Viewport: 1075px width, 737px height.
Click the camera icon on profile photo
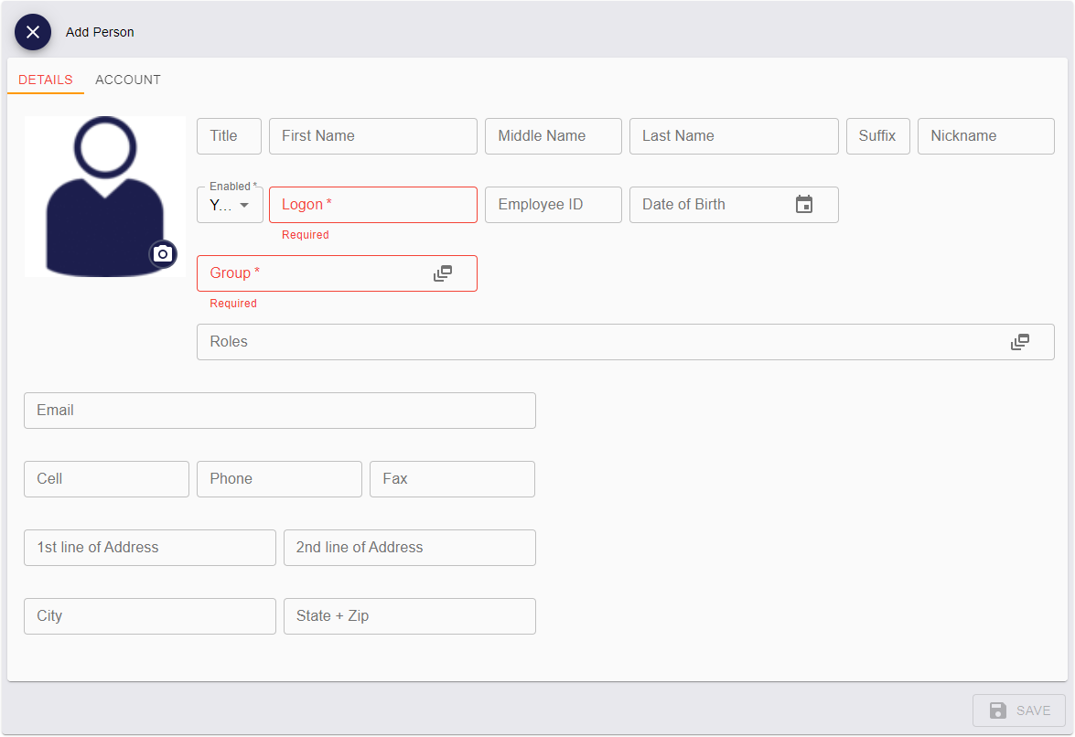click(163, 254)
